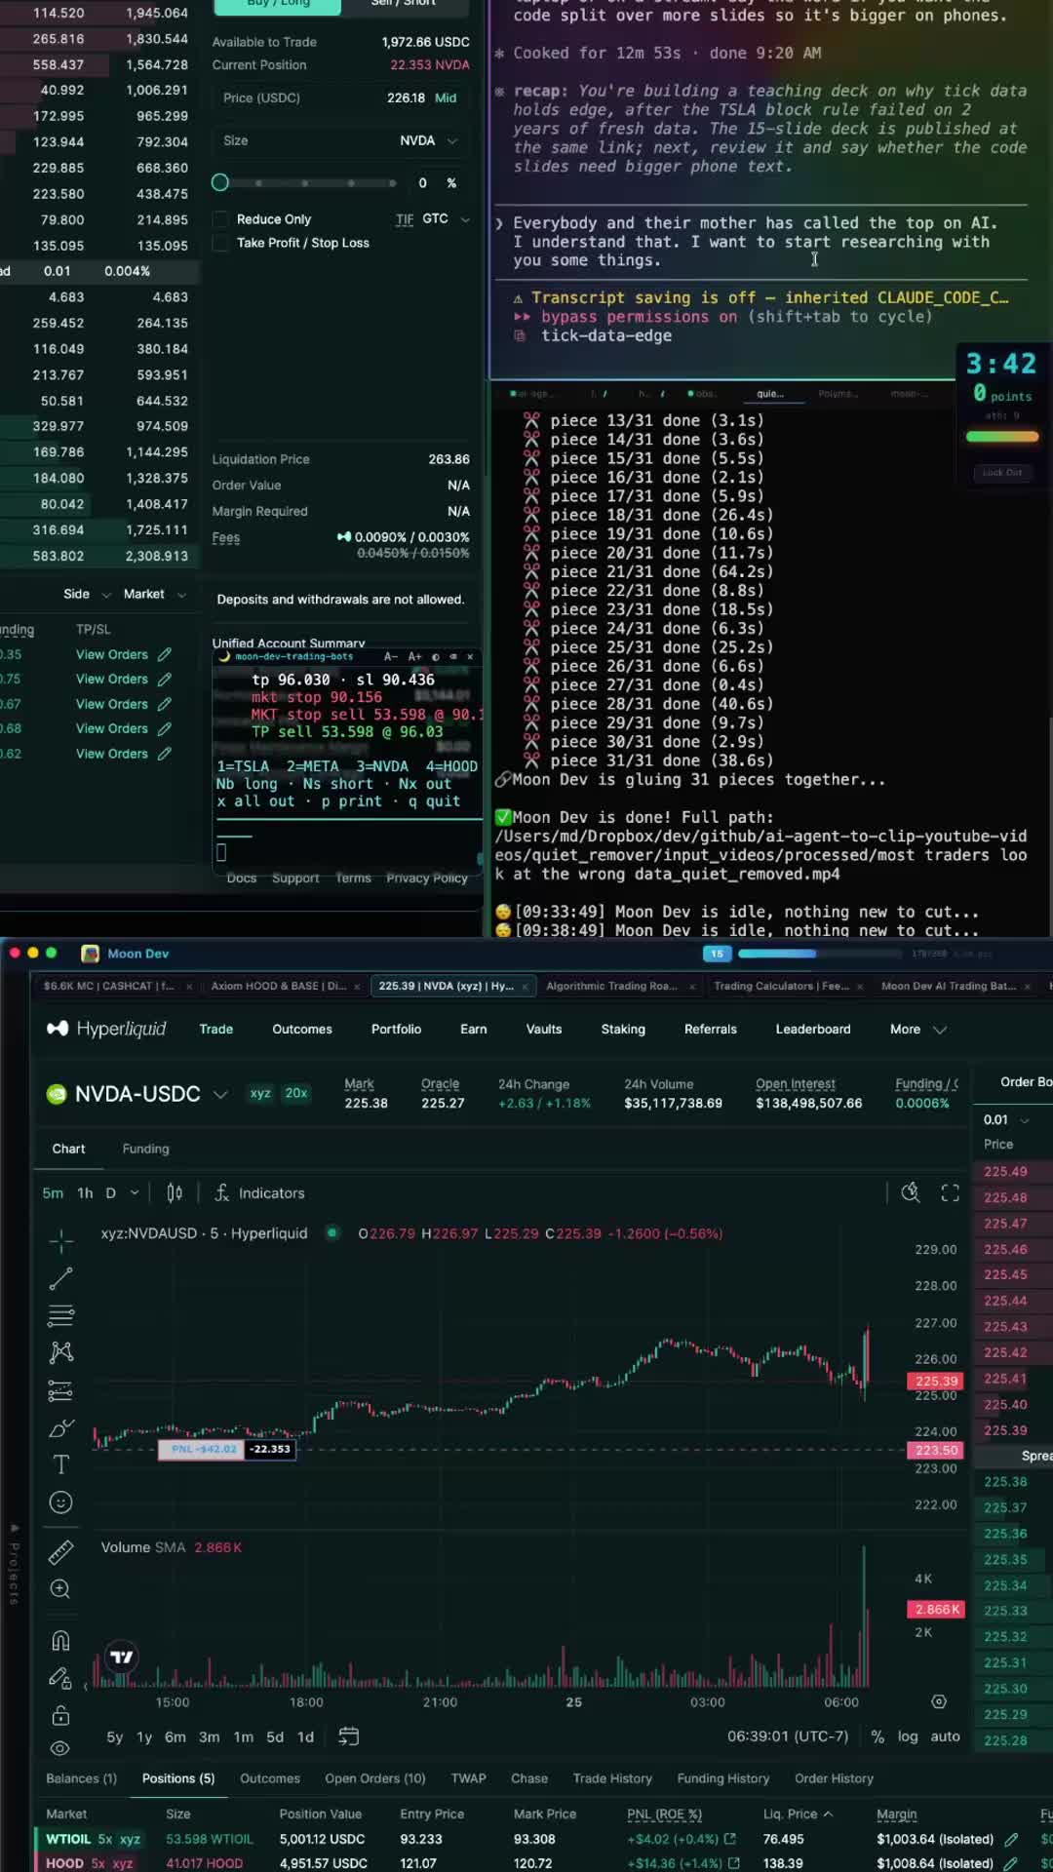The image size is (1053, 1872).
Task: Switch to the Funding tab beside Chart
Action: click(x=145, y=1149)
